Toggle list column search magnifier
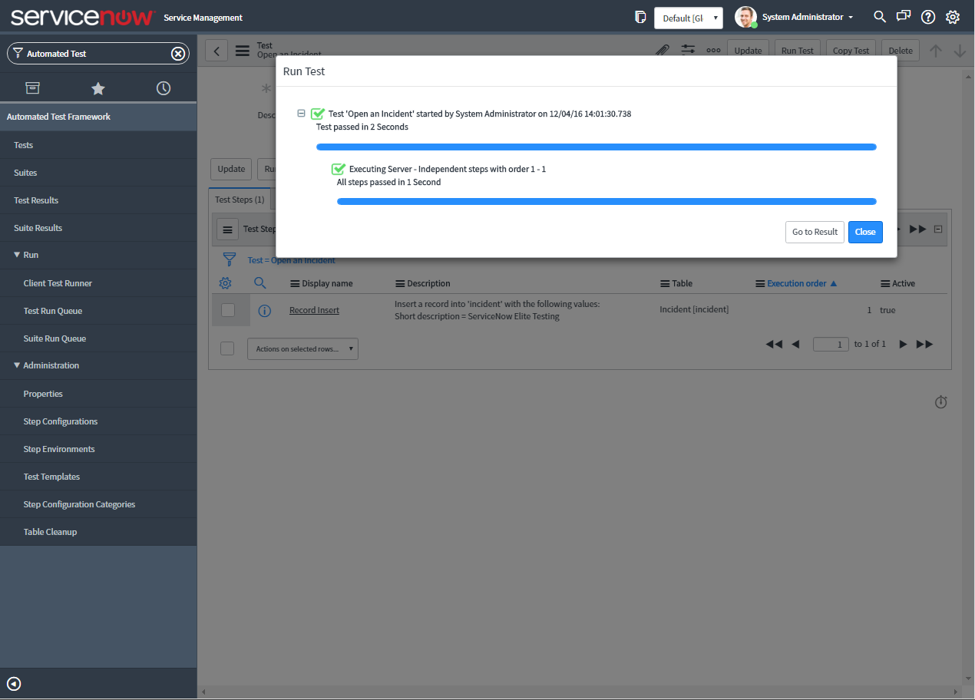The width and height of the screenshot is (975, 700). [260, 283]
